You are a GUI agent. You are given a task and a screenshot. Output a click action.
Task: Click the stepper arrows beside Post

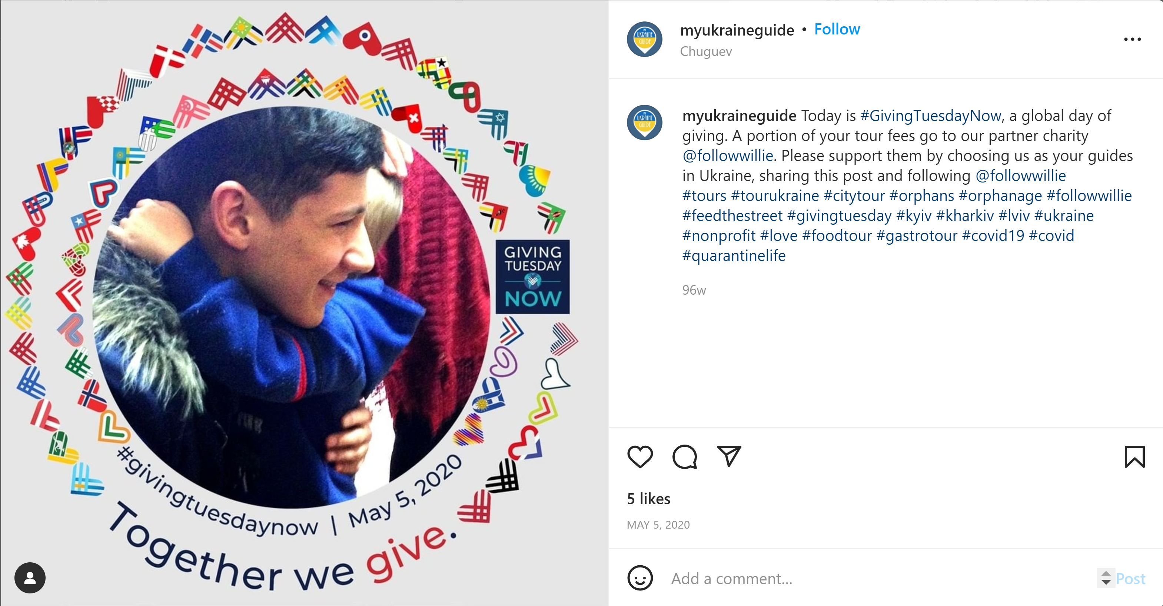[1106, 578]
